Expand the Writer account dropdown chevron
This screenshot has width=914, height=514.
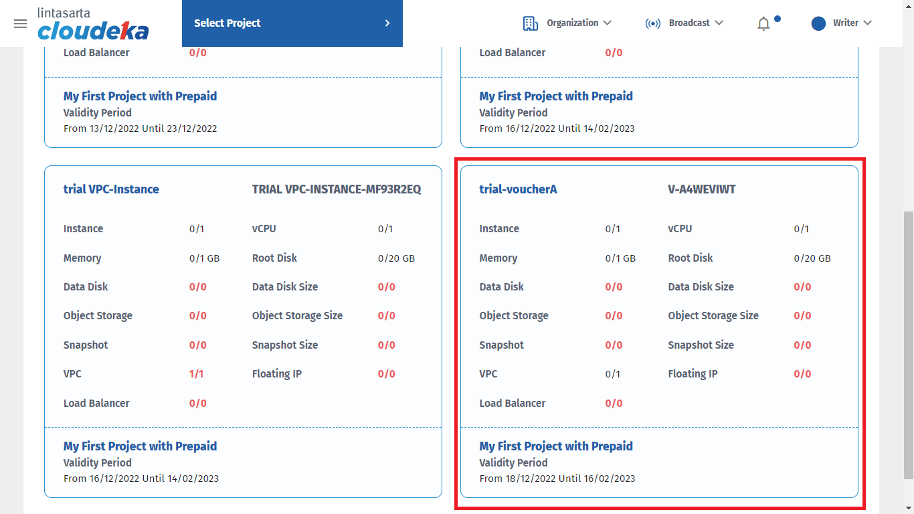(868, 23)
